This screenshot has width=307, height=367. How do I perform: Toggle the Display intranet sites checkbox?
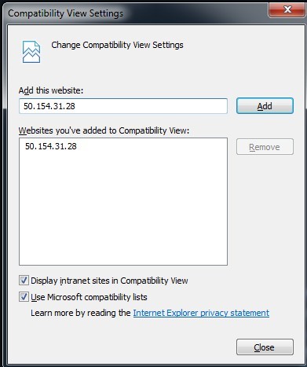click(24, 281)
